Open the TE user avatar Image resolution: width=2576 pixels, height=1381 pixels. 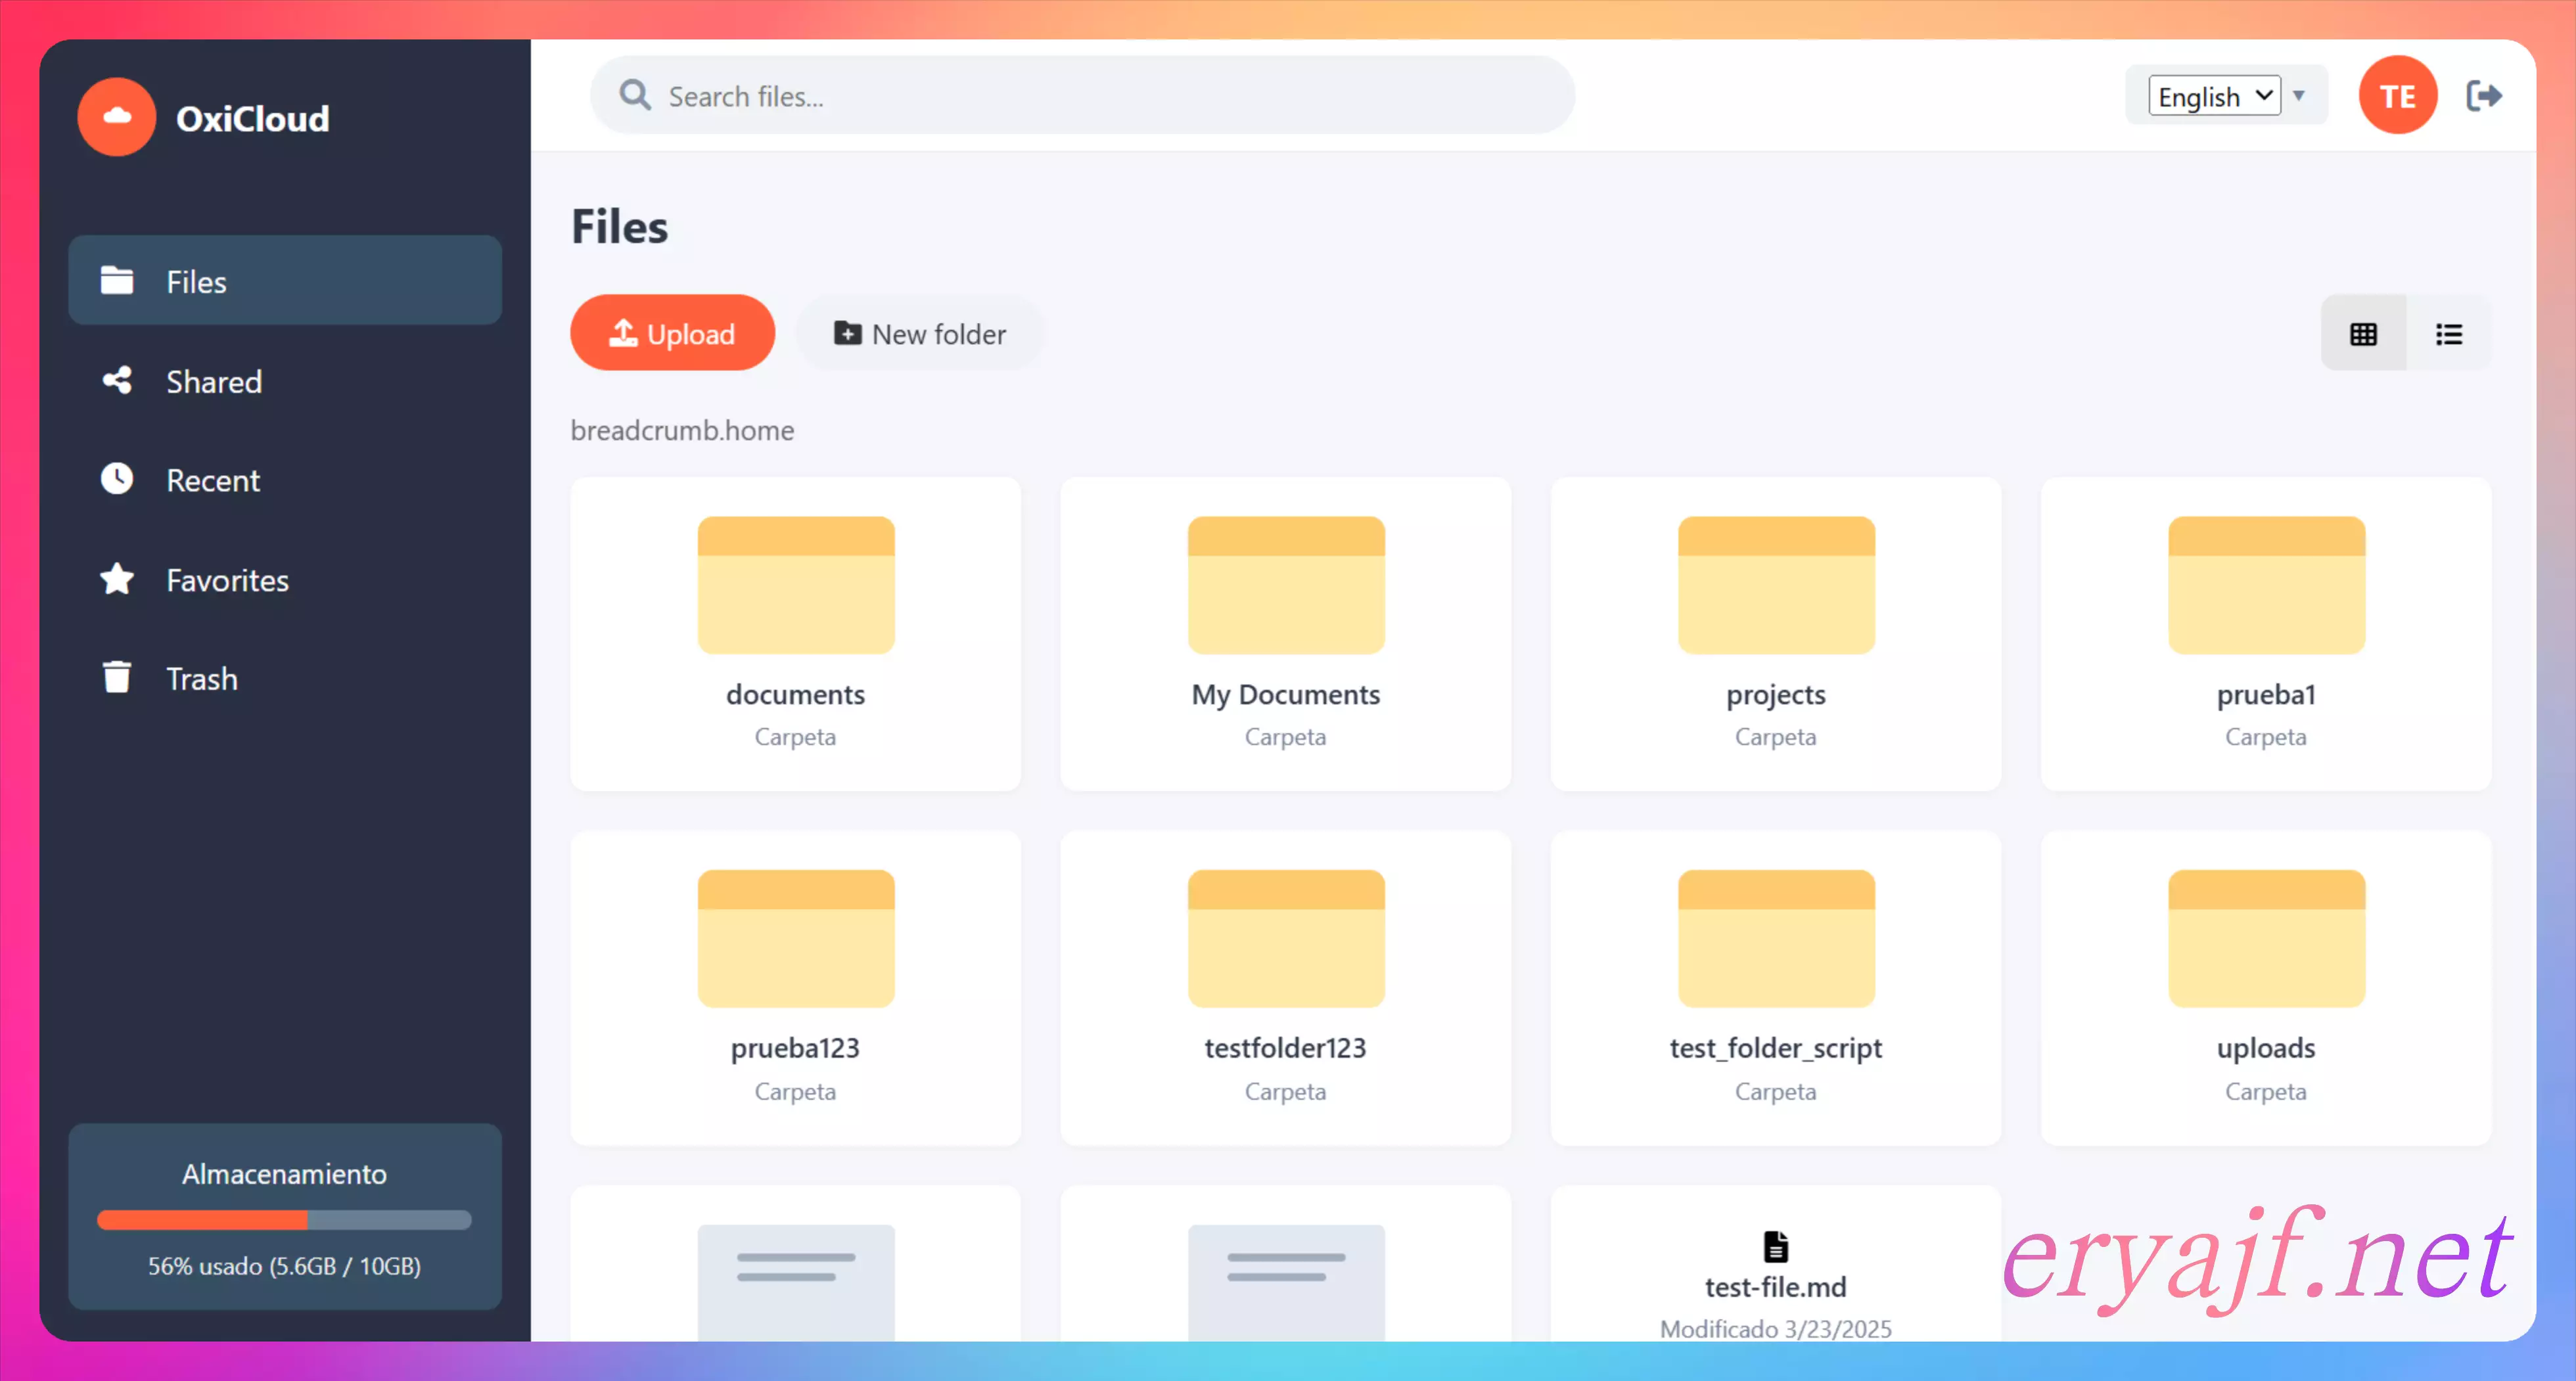click(x=2397, y=95)
